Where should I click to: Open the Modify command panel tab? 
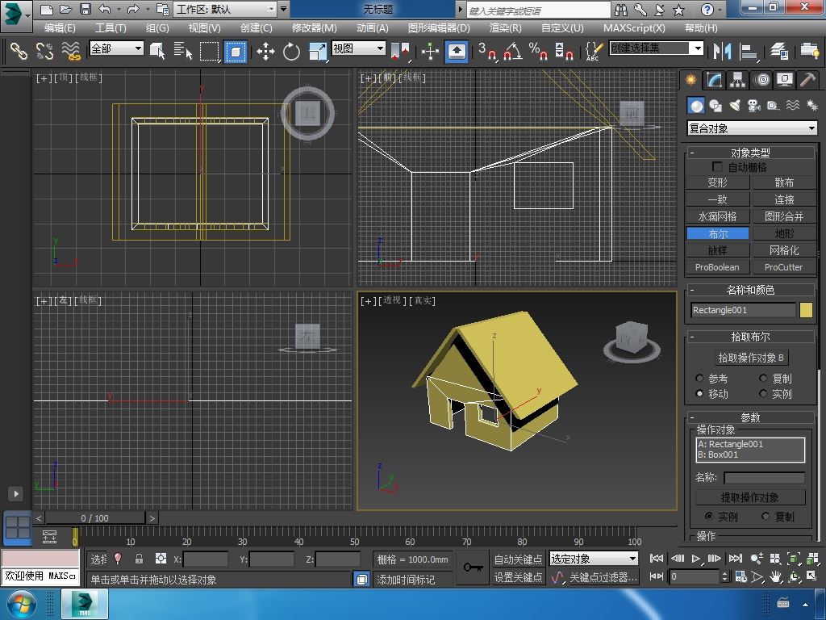click(x=714, y=80)
